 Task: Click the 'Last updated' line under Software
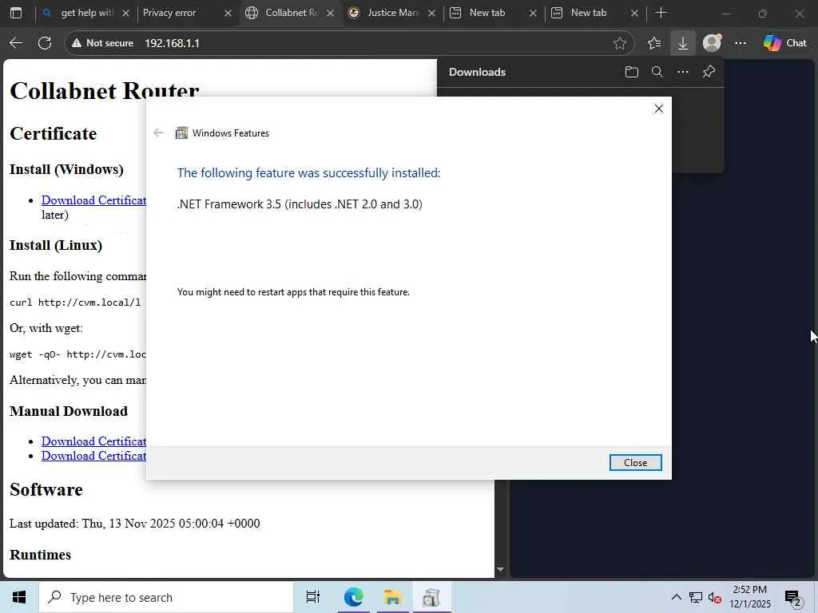pos(134,524)
